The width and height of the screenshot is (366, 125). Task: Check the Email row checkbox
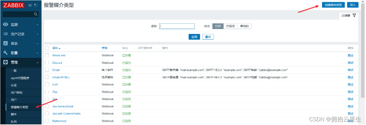click(47, 70)
